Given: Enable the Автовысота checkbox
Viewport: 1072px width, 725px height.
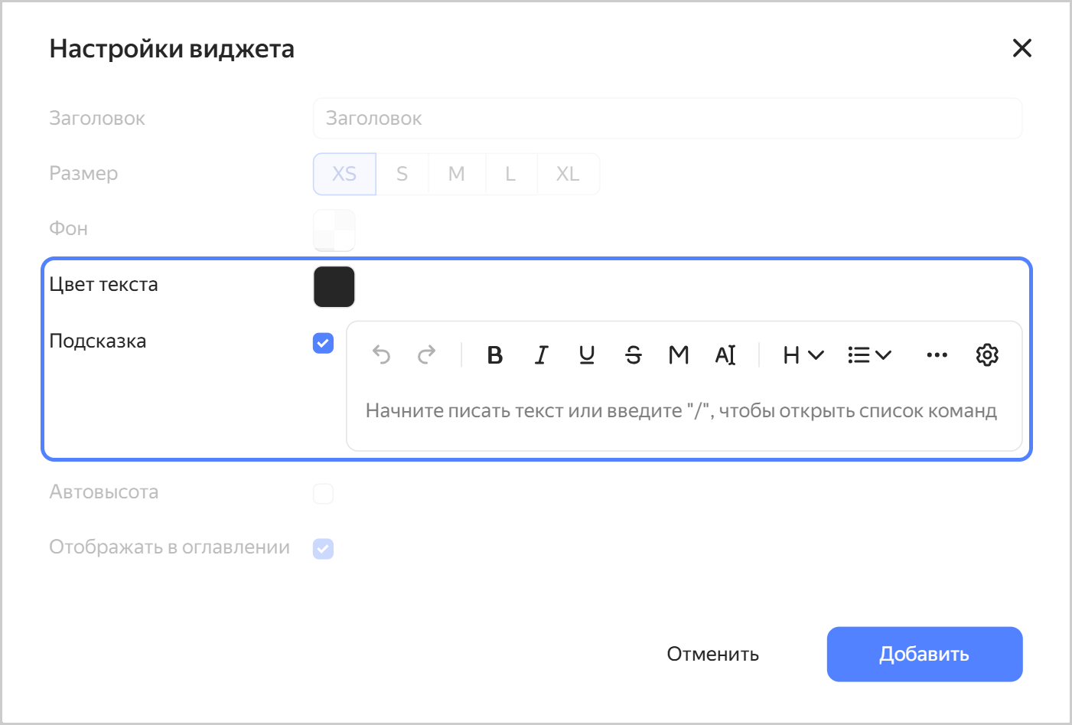Looking at the screenshot, I should (x=323, y=493).
